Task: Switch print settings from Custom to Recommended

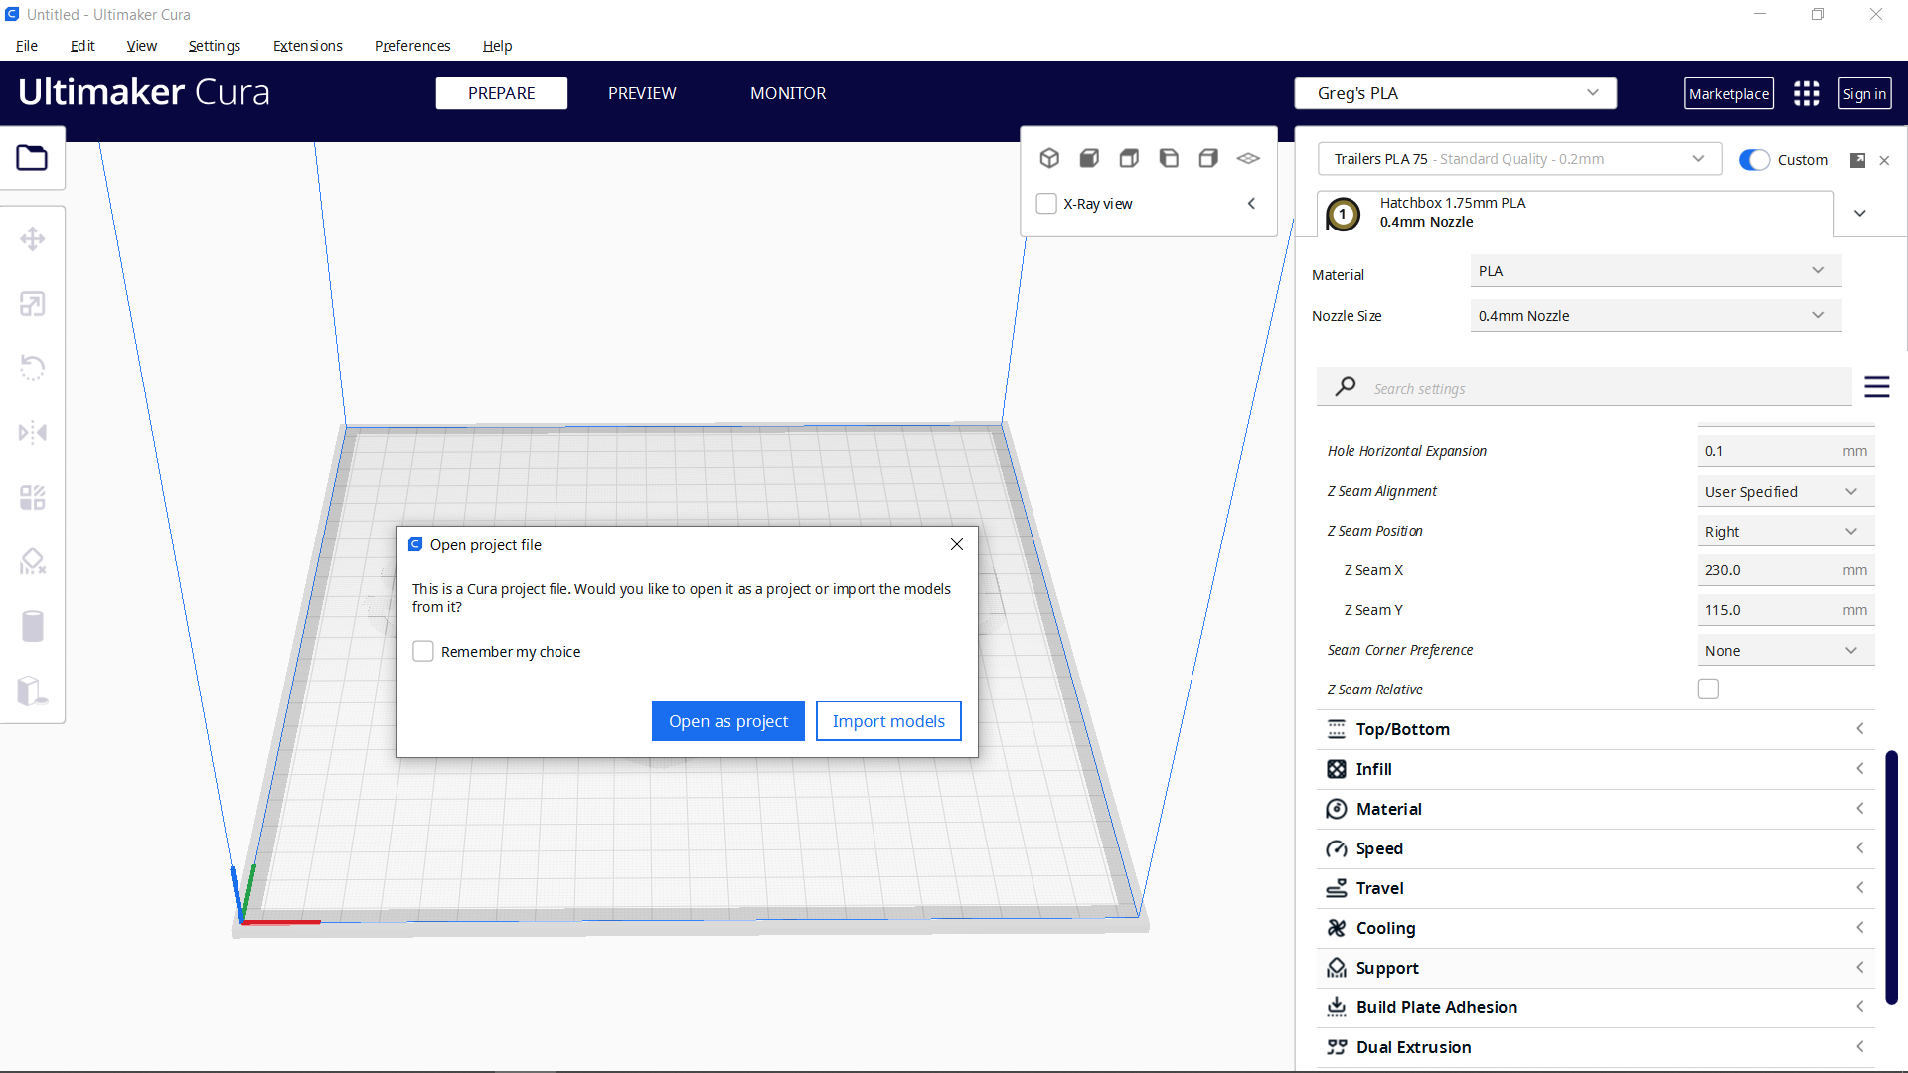Action: click(1755, 159)
